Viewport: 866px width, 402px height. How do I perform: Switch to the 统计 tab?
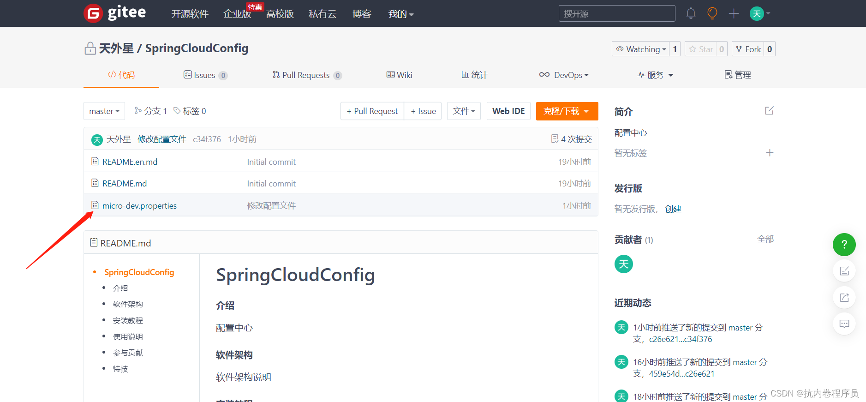pos(474,75)
